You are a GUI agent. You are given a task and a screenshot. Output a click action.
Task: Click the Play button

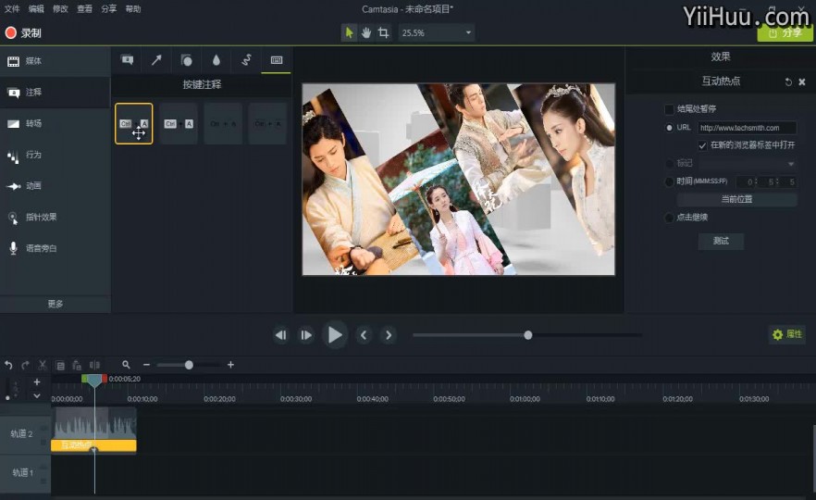[x=335, y=335]
